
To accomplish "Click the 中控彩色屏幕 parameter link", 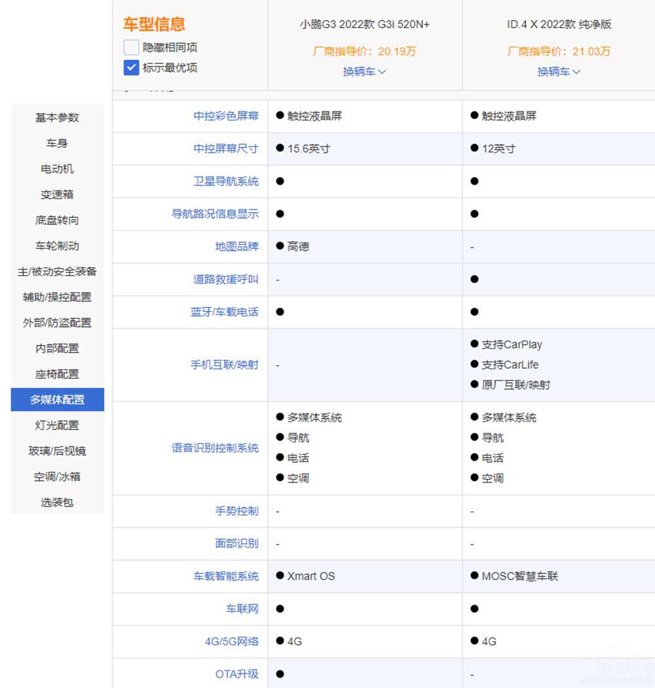I will click(x=226, y=116).
